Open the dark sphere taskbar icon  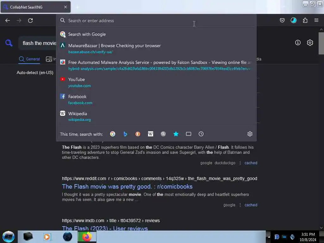click(67, 237)
